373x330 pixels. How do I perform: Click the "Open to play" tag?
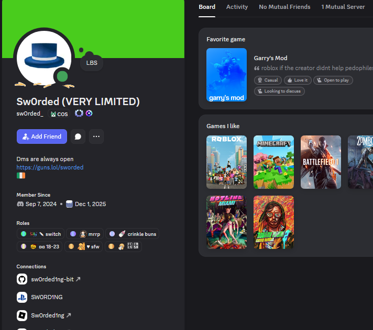pyautogui.click(x=333, y=80)
